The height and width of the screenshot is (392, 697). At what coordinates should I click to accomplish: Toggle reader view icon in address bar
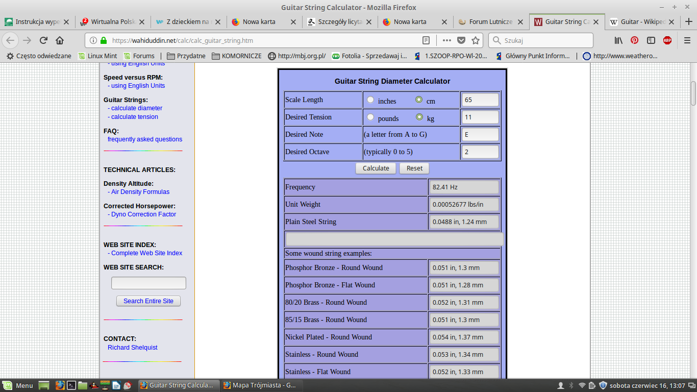[426, 40]
